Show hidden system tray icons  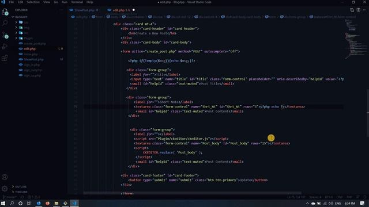307,204
